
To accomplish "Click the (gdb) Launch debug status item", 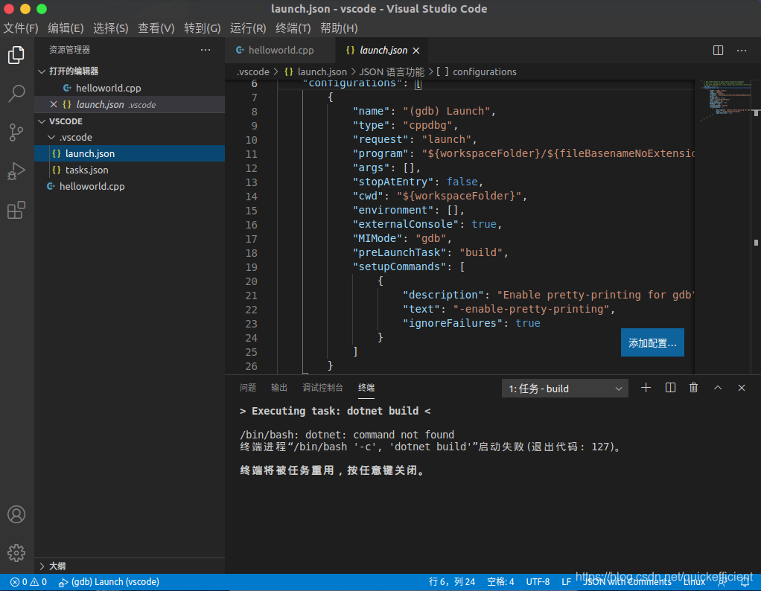I will (109, 582).
